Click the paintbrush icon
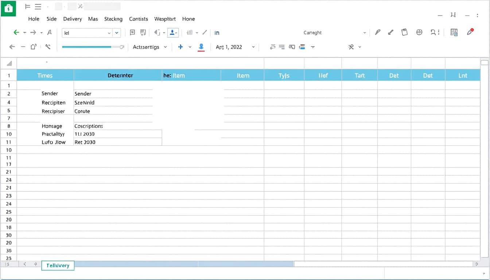This screenshot has width=490, height=280. pyautogui.click(x=391, y=32)
